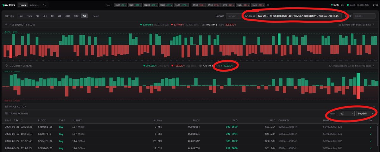Screen dimensions: 380x152
Task: Switch to the Flows tab
Action: 22,5
